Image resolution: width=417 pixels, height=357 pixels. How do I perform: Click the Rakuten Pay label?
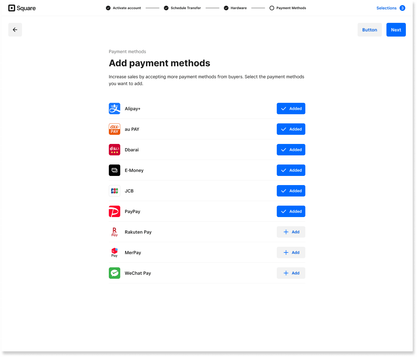click(138, 232)
